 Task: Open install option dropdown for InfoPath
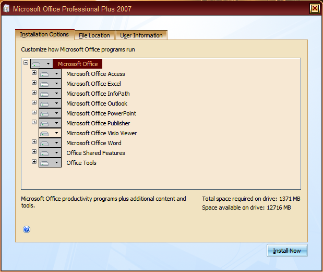coord(50,94)
